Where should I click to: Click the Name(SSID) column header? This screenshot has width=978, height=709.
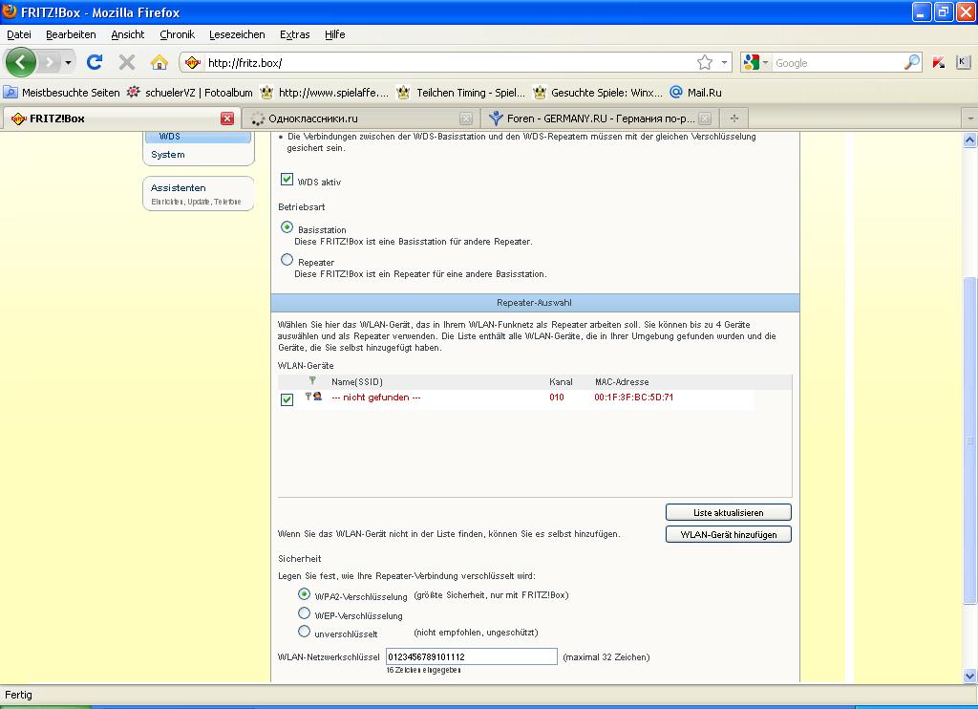pos(357,382)
